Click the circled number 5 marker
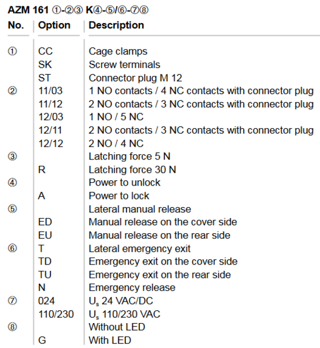320x348 pixels. [x=12, y=209]
